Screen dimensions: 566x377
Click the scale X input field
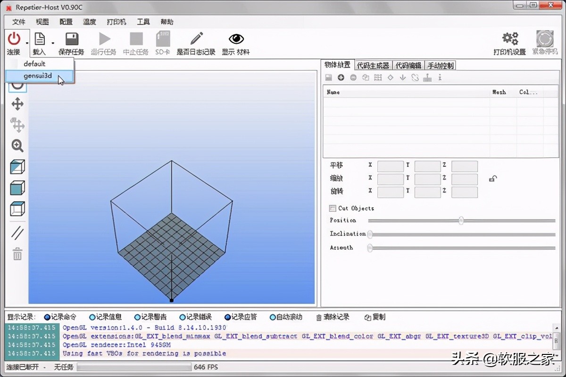(x=391, y=179)
